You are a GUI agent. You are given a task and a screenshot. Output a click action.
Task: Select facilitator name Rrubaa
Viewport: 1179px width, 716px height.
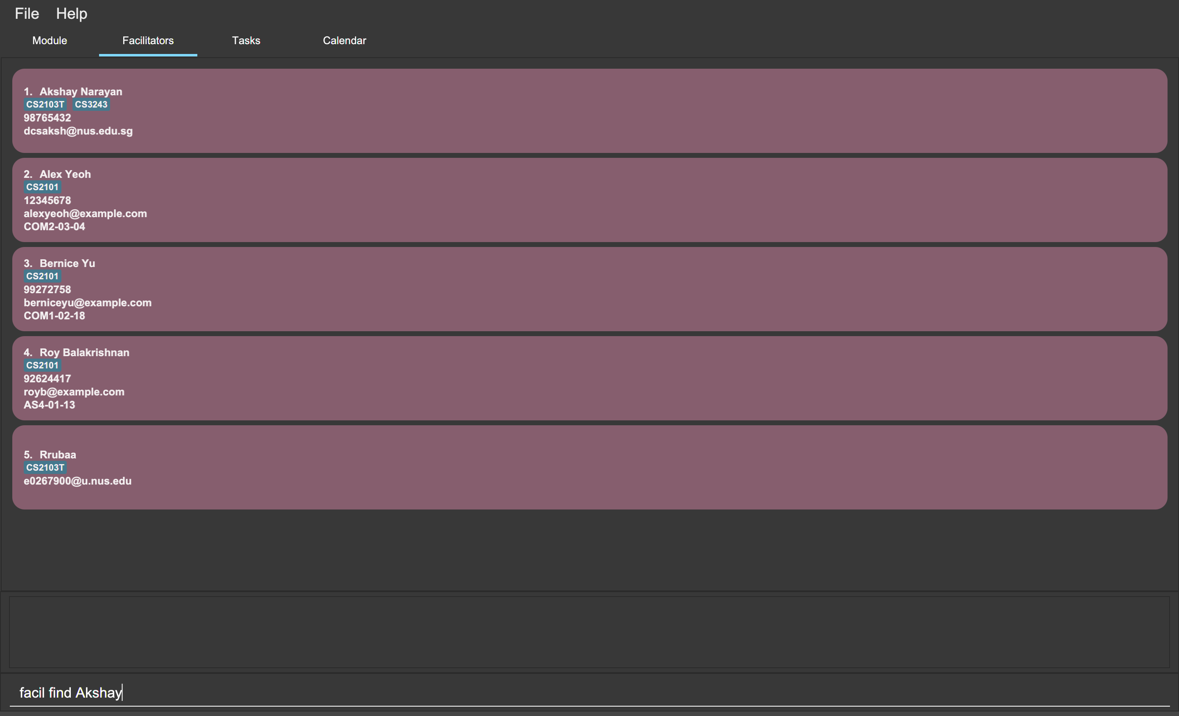coord(58,455)
